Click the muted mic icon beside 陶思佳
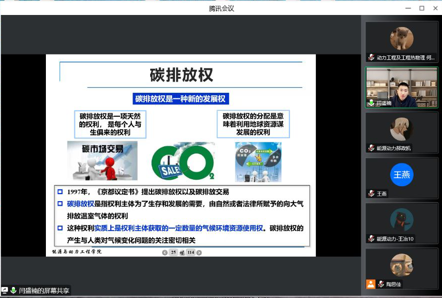 [x=381, y=284]
